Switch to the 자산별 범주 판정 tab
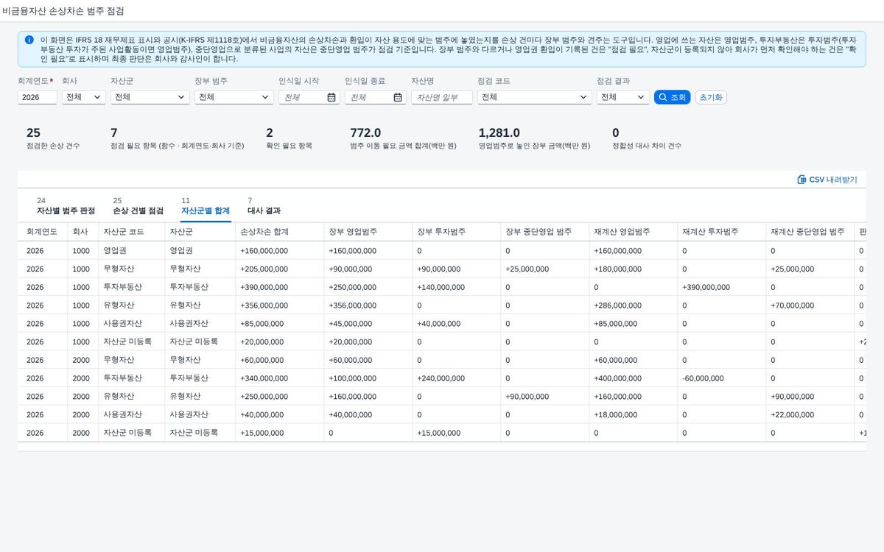The height and width of the screenshot is (552, 884). [66, 206]
